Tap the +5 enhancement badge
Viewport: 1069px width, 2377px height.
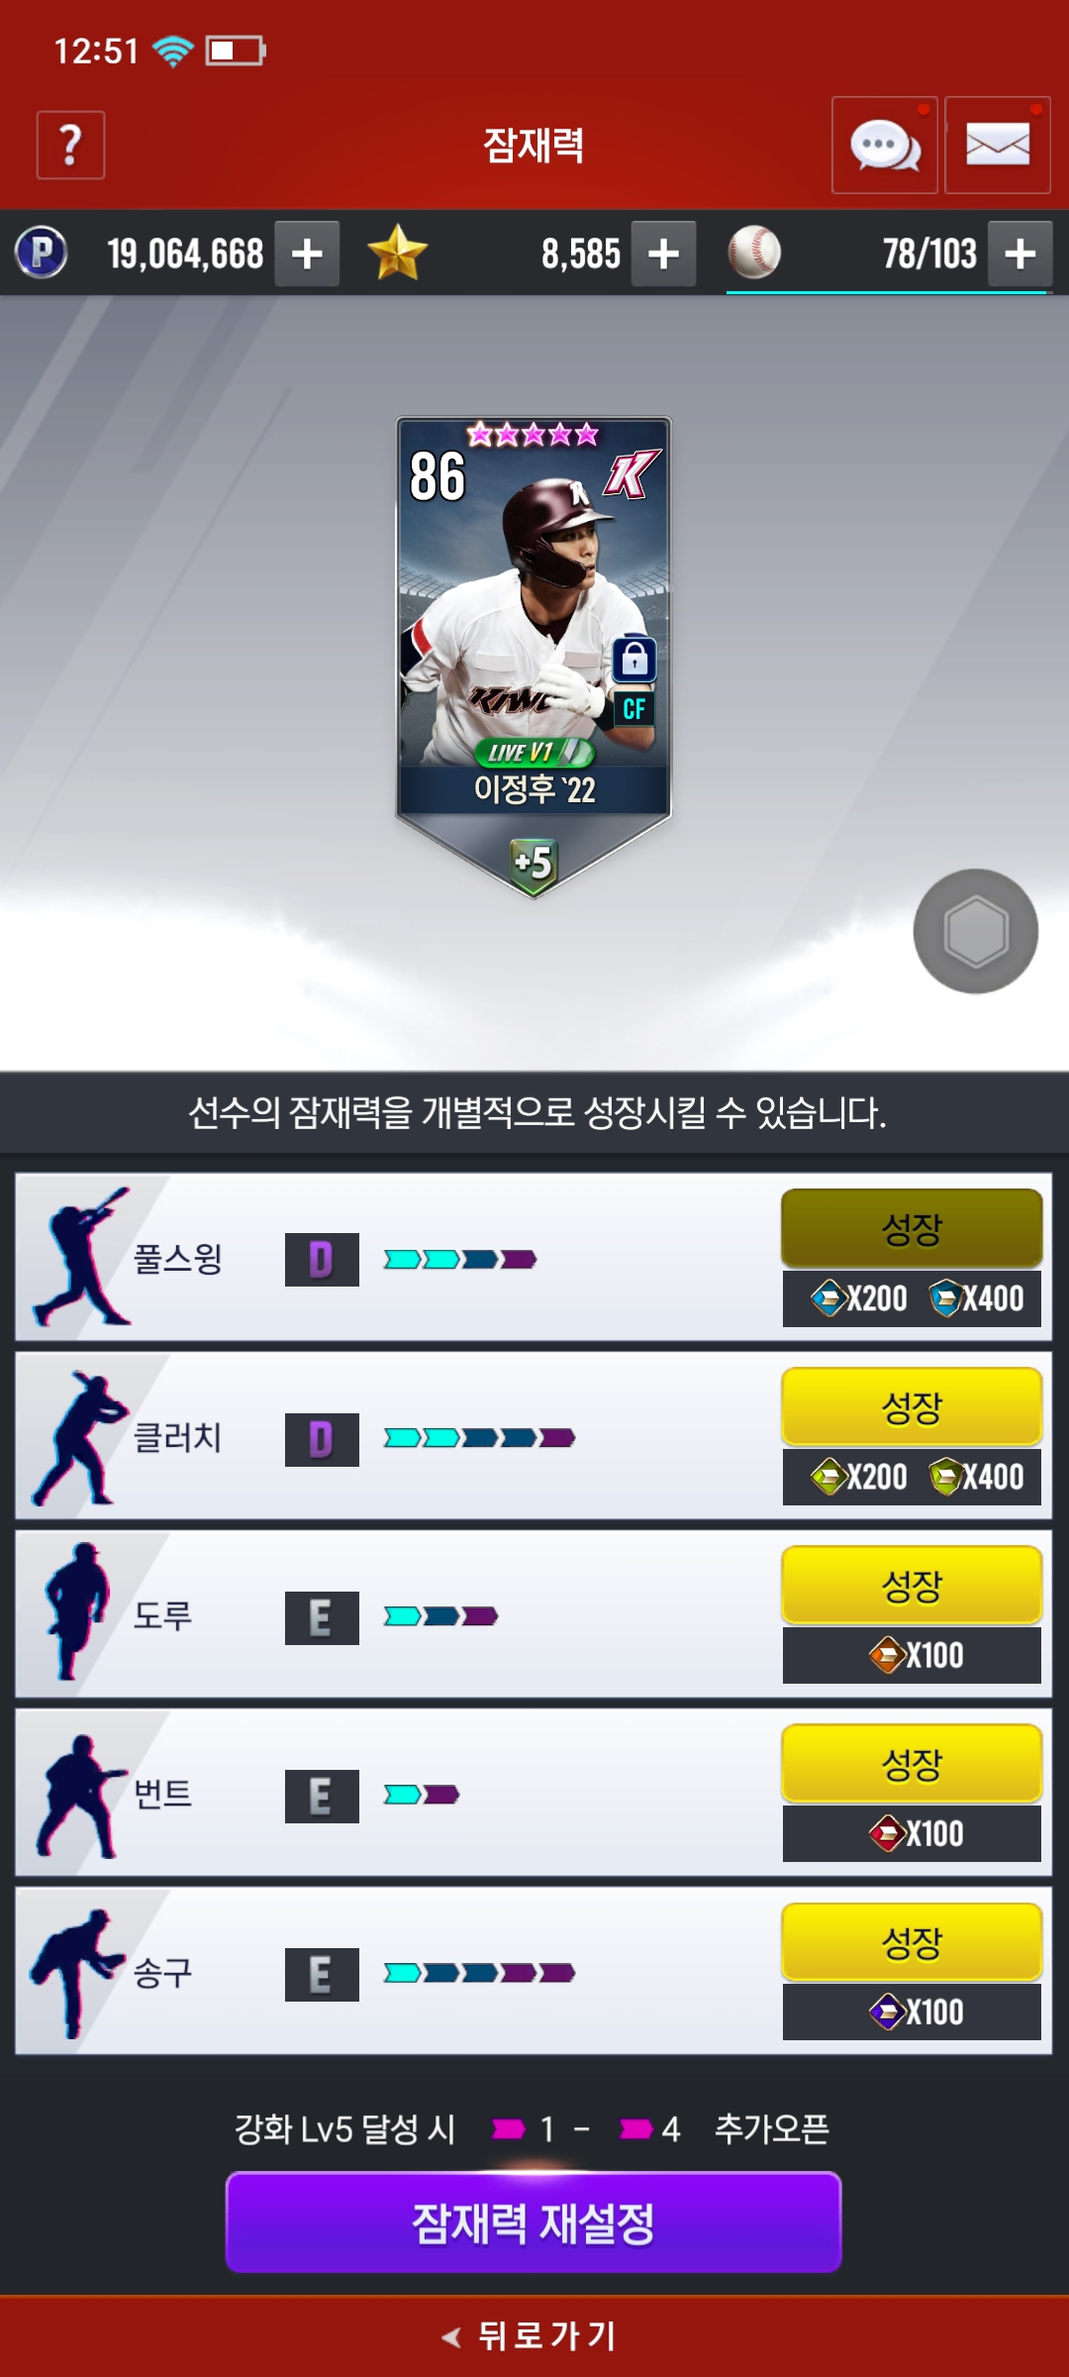(x=534, y=864)
